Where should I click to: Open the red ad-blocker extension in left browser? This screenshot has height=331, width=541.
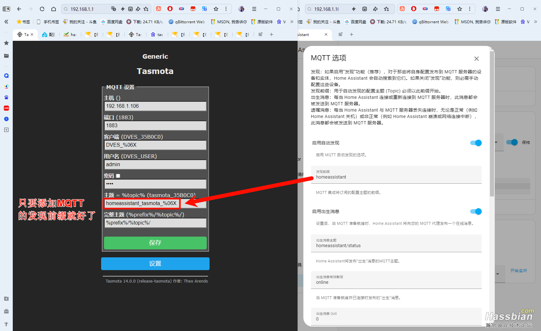click(170, 9)
